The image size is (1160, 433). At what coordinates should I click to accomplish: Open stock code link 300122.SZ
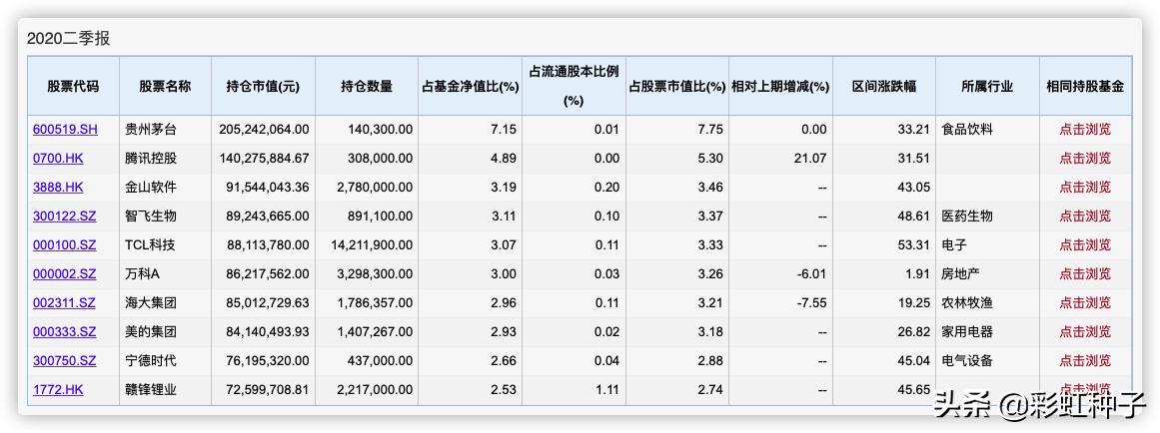(x=64, y=216)
